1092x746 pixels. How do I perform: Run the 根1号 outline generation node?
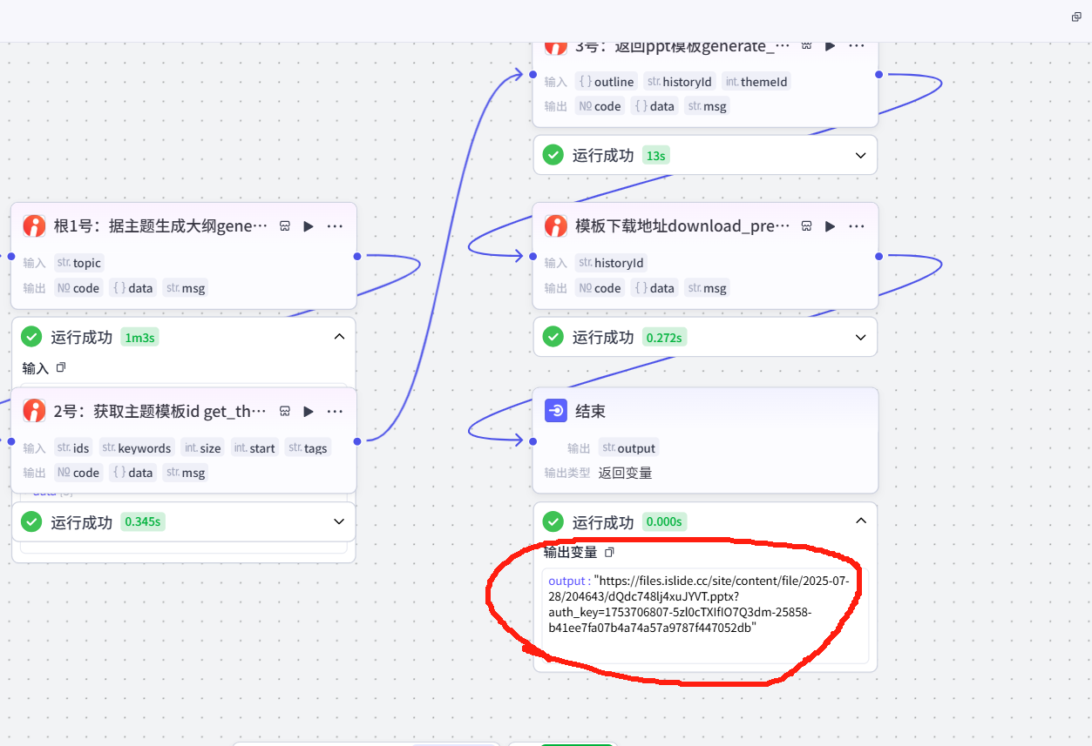tap(309, 226)
